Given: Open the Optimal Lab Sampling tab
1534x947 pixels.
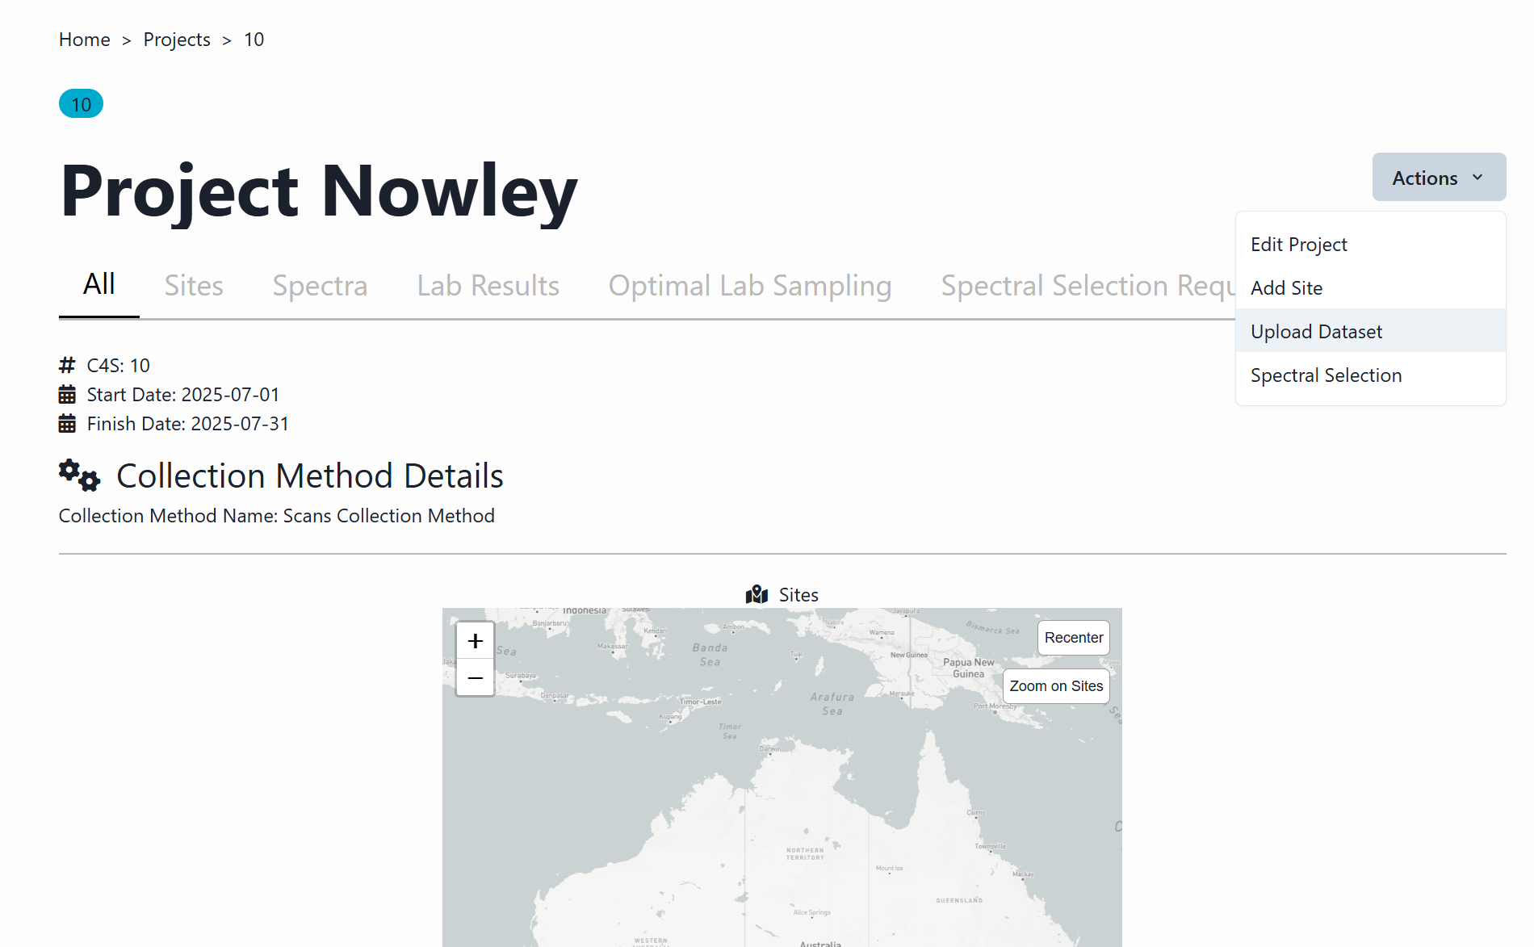Looking at the screenshot, I should click(750, 286).
